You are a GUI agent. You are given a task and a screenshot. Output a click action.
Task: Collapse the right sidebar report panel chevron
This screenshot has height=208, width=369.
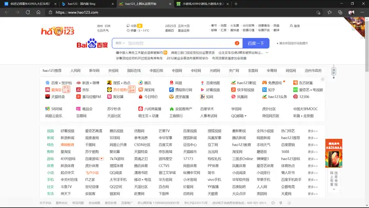[x=334, y=190]
